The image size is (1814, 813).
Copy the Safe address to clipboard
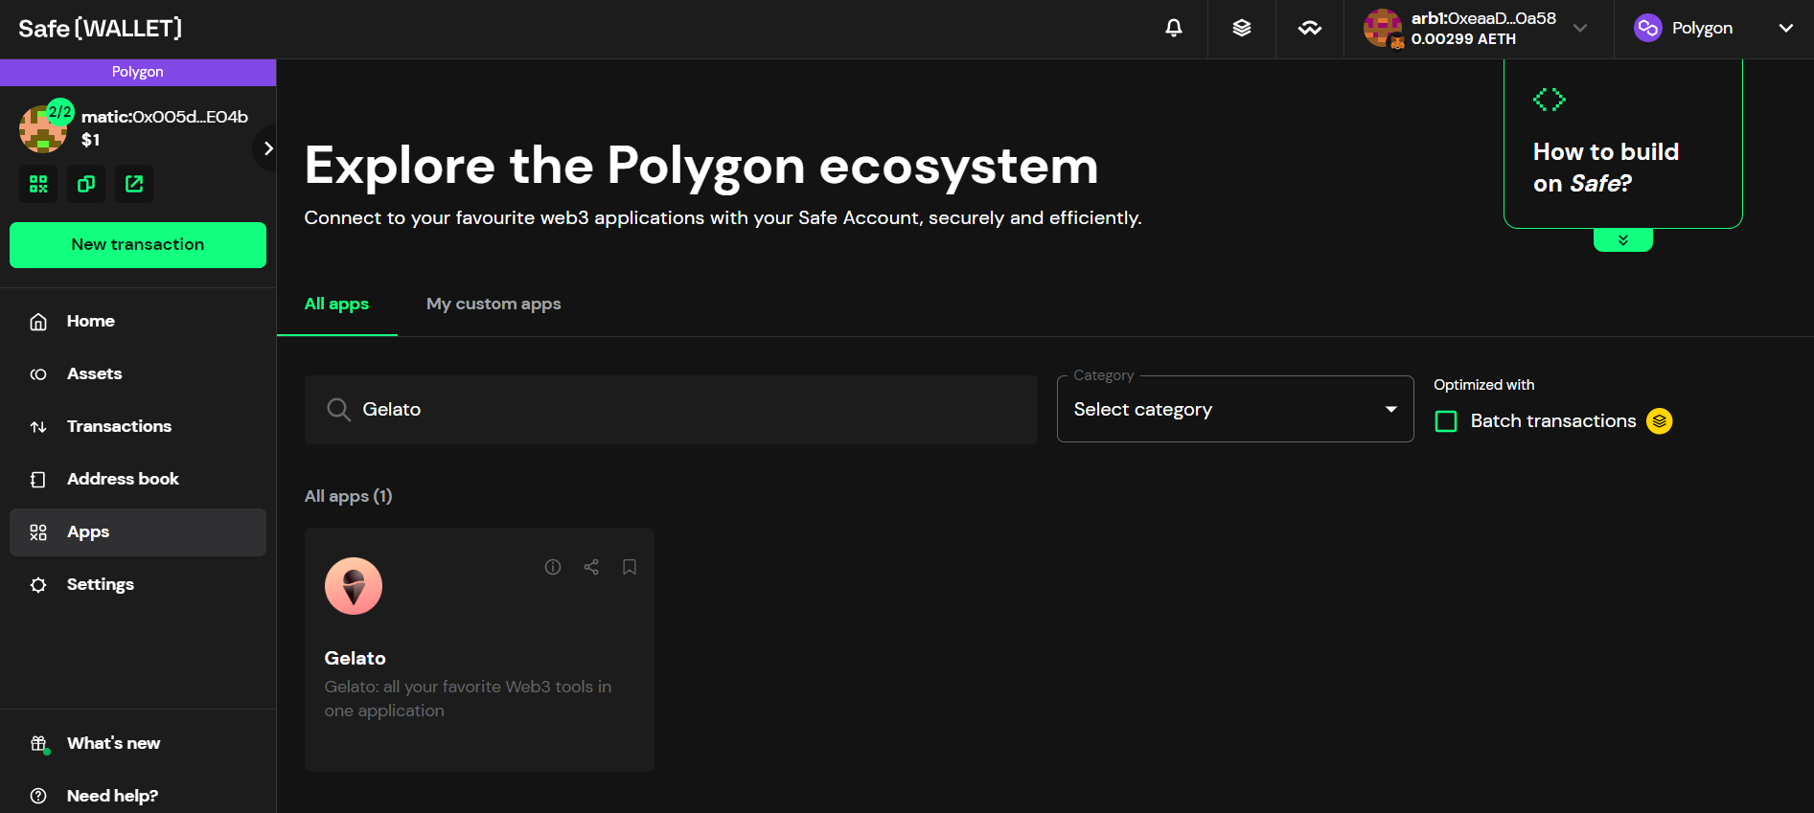(x=86, y=184)
